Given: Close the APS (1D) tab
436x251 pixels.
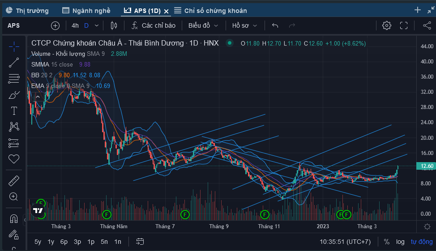Looking at the screenshot, I should pos(166,11).
